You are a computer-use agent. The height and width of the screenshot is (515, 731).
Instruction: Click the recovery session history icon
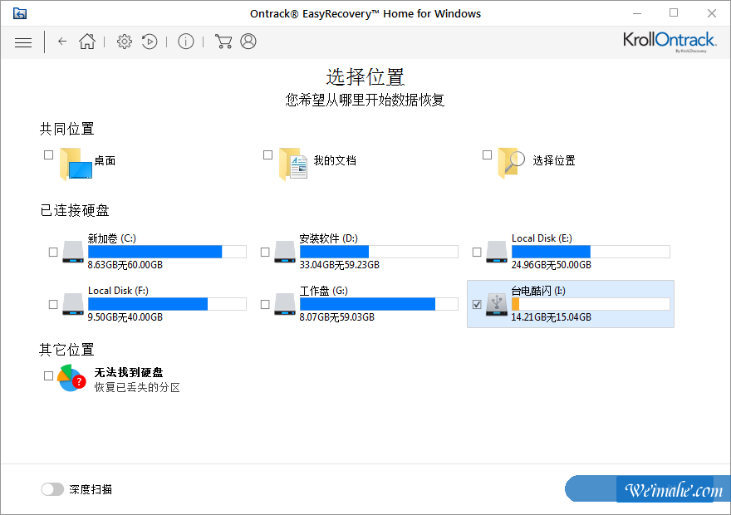[150, 42]
